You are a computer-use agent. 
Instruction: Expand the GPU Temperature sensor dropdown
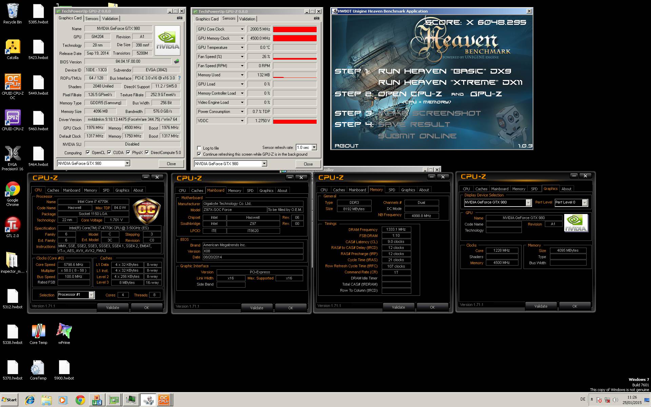pyautogui.click(x=242, y=47)
